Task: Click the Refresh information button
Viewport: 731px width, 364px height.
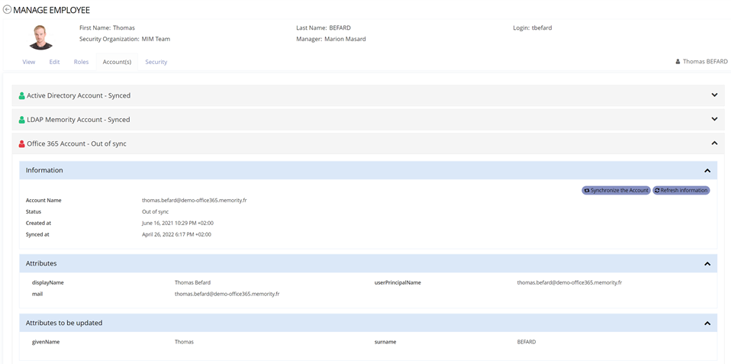Action: tap(681, 190)
